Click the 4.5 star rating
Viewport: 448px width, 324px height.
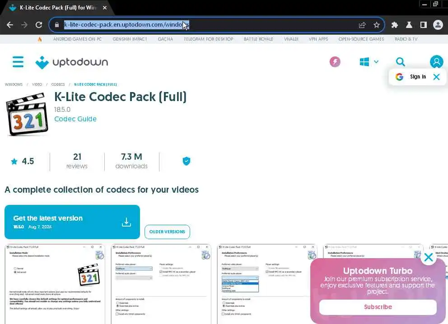[x=23, y=161]
